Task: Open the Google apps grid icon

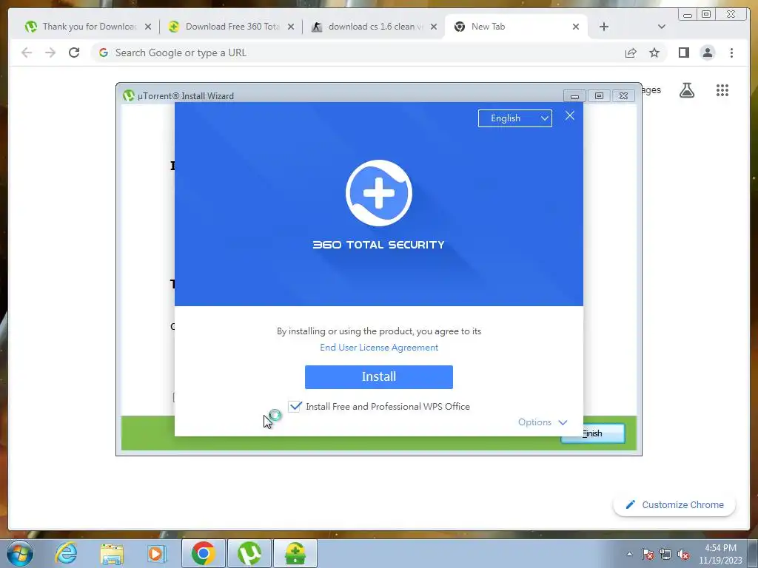Action: 722,90
